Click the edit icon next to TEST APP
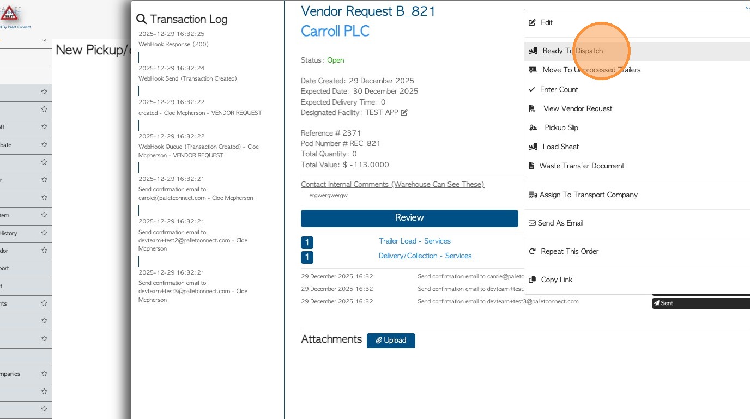The width and height of the screenshot is (750, 419). click(x=404, y=113)
